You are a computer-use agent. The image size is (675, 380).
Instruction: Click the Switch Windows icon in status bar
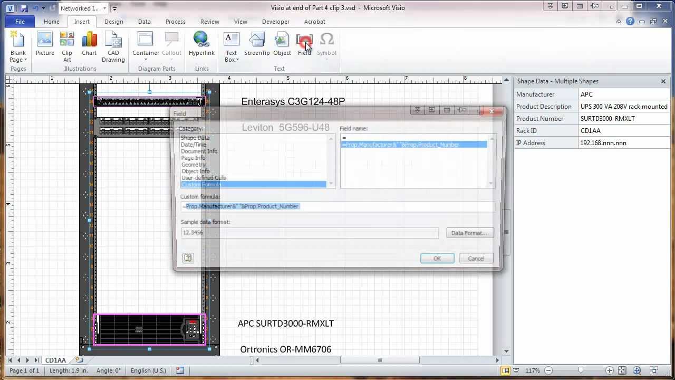(x=654, y=370)
